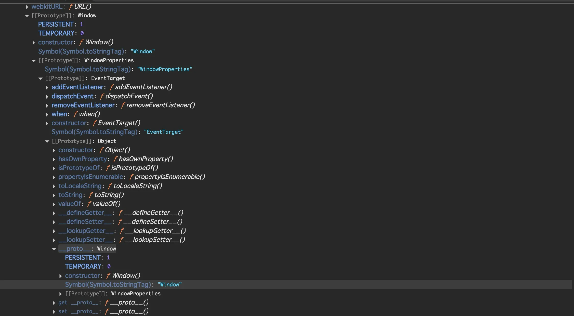
Task: Expand the hasOwnProperty function arrow
Action: click(54, 159)
